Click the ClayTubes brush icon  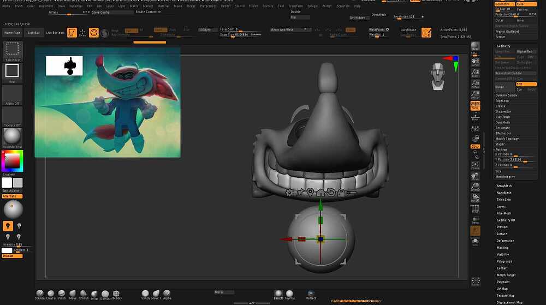pos(51,295)
